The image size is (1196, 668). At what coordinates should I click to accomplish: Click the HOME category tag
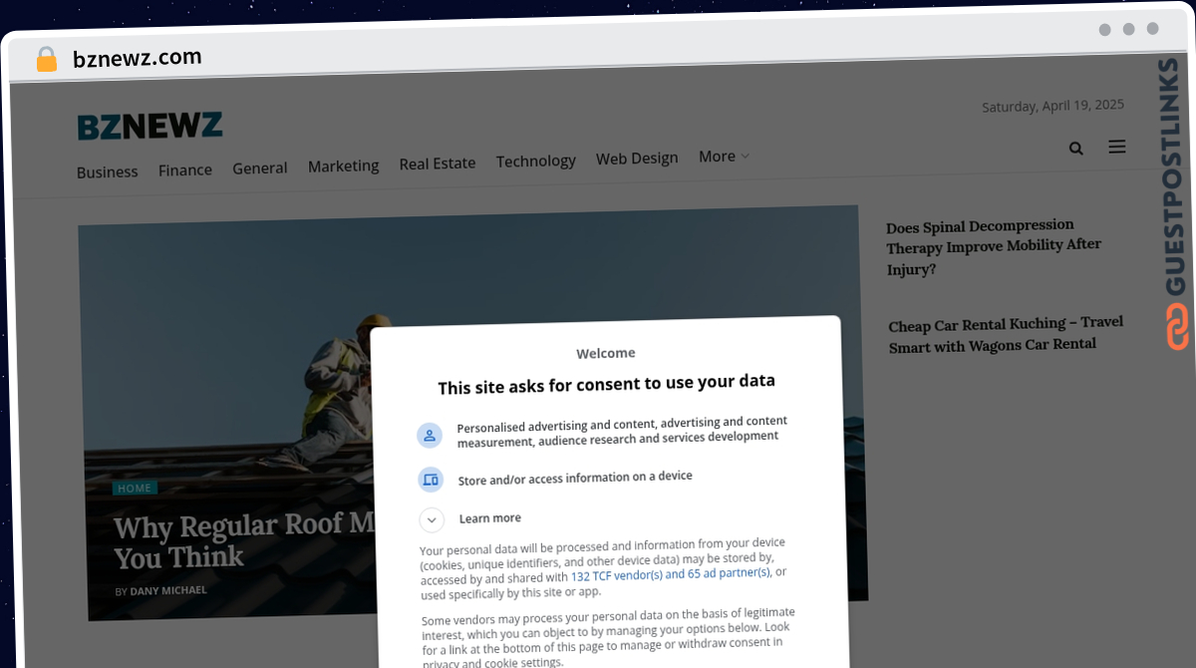[135, 489]
